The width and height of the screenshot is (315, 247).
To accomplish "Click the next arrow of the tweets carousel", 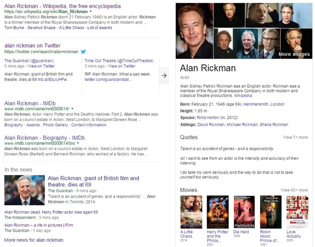I will 164,76.
